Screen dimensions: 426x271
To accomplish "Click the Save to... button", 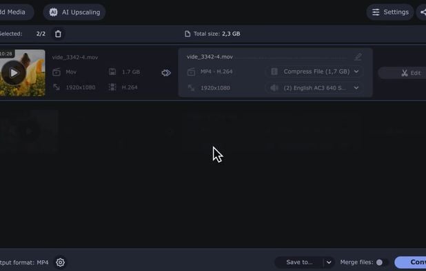I will click(x=299, y=262).
